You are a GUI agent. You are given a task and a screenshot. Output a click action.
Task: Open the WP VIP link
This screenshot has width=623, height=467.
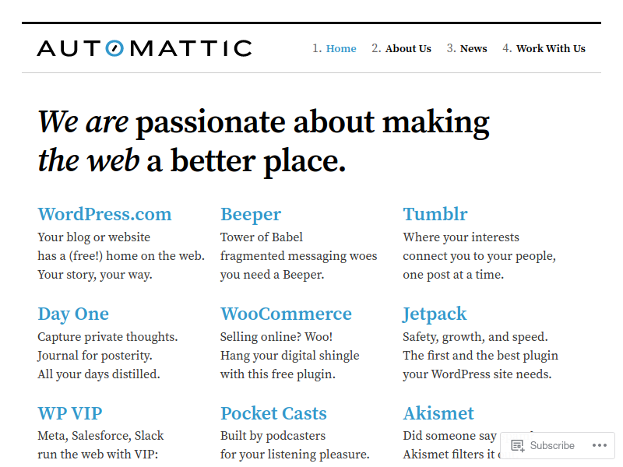coord(70,413)
